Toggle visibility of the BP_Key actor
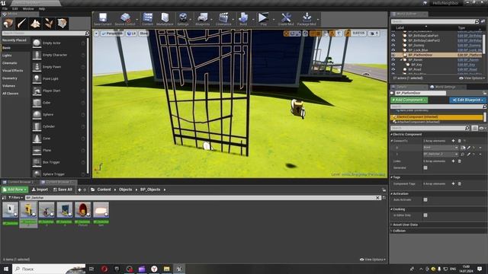 pyautogui.click(x=393, y=65)
